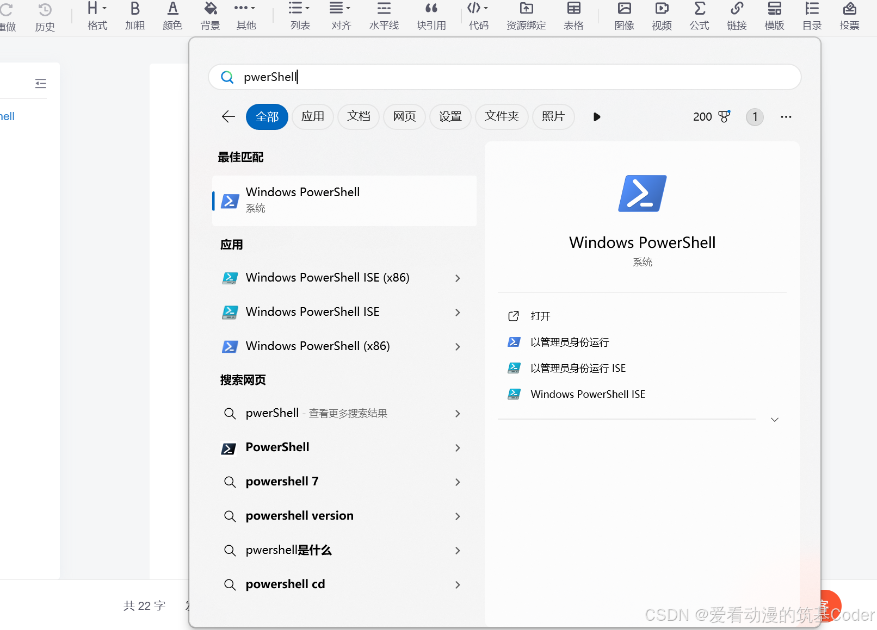Screen dimensions: 877x630
Task: Insert a 公式 formula
Action: (x=699, y=16)
